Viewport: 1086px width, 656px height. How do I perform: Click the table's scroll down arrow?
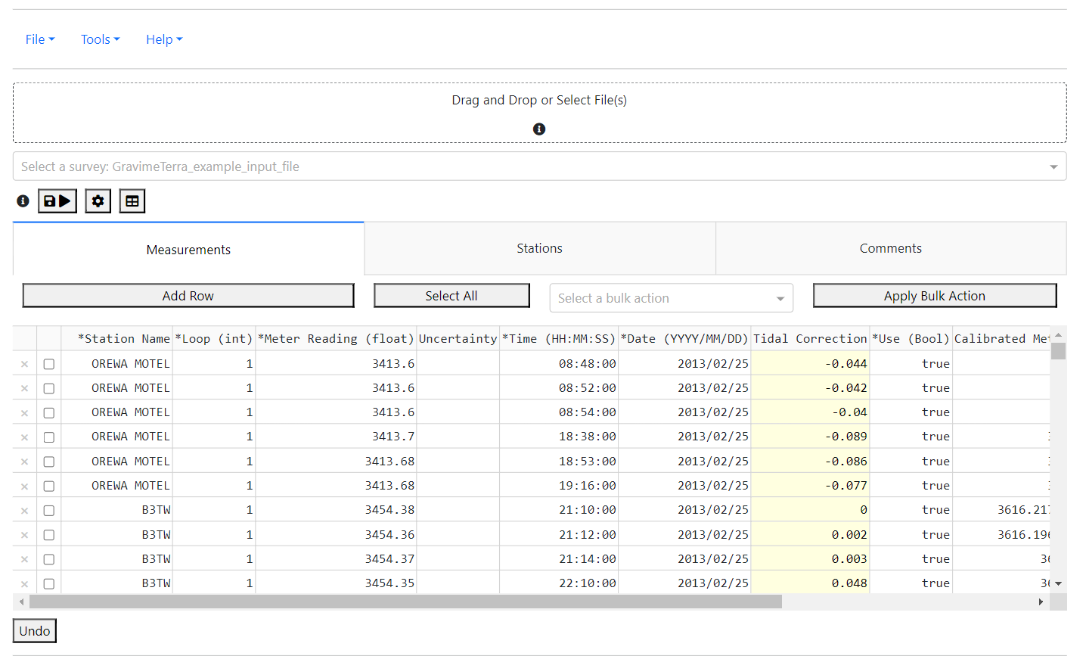[x=1058, y=583]
